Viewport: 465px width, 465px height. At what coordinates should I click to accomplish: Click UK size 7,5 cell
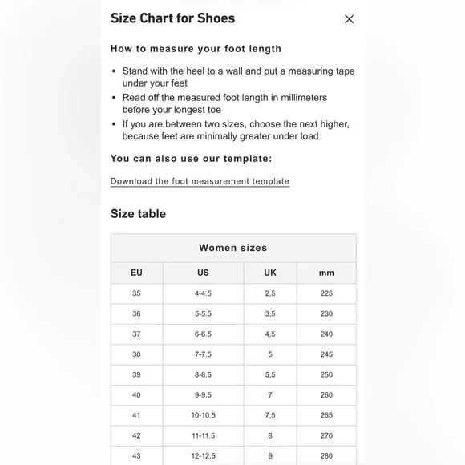click(x=270, y=415)
